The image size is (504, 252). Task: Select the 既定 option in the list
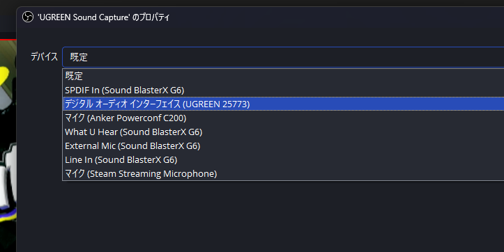point(283,76)
